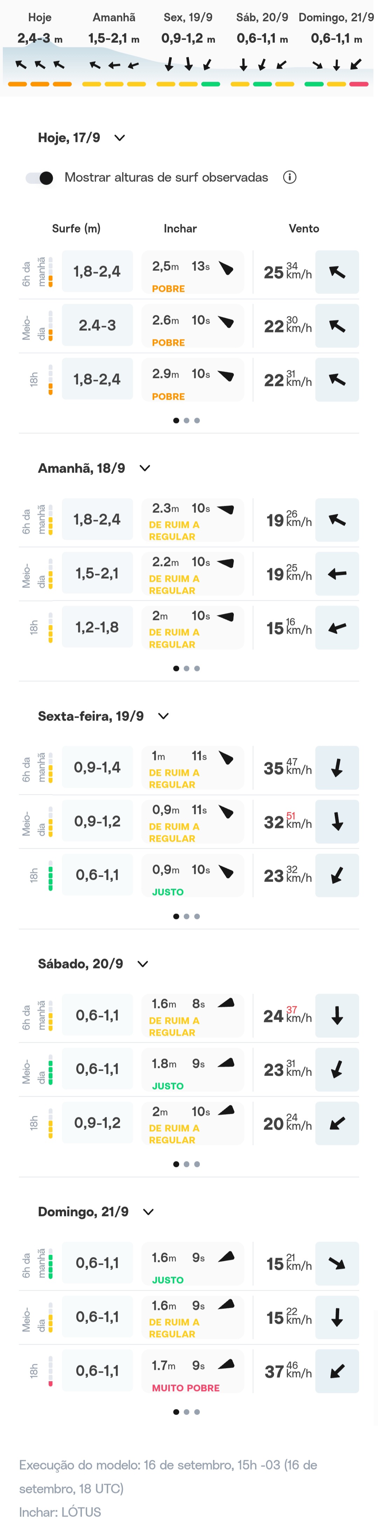Click tomorrow's midday left-pointing wind arrow
The height and width of the screenshot is (1525, 378).
click(x=337, y=574)
